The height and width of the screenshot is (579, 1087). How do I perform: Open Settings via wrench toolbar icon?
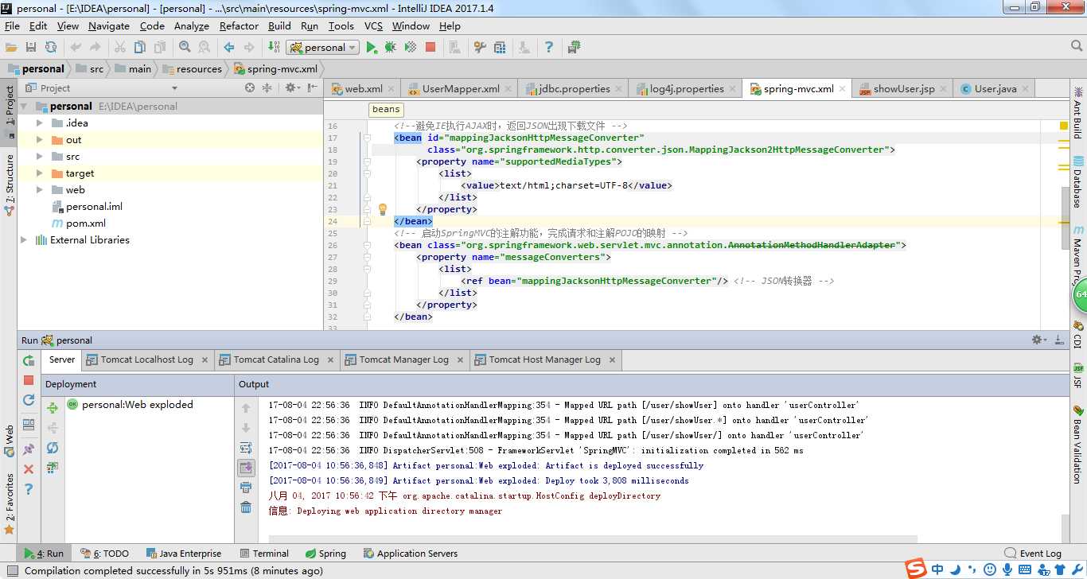pos(480,48)
